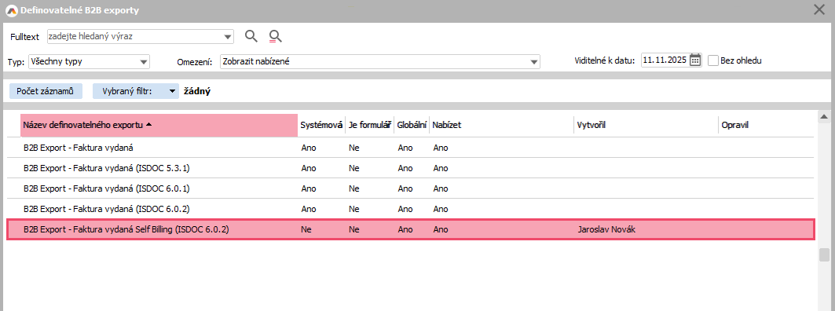Click Systémová value Ne in Self Billing row
The image size is (835, 311).
pyautogui.click(x=306, y=229)
